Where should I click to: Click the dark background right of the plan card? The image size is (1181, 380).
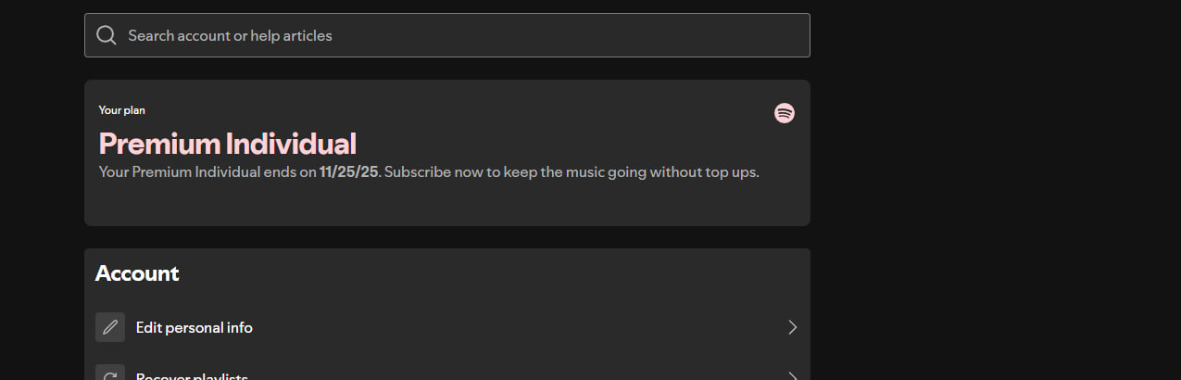tap(996, 153)
